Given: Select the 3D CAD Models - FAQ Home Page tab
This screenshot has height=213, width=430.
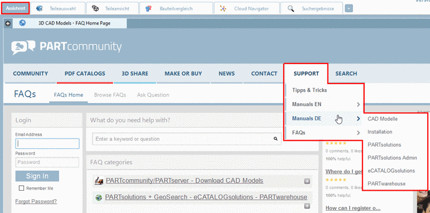Looking at the screenshot, I should 69,23.
